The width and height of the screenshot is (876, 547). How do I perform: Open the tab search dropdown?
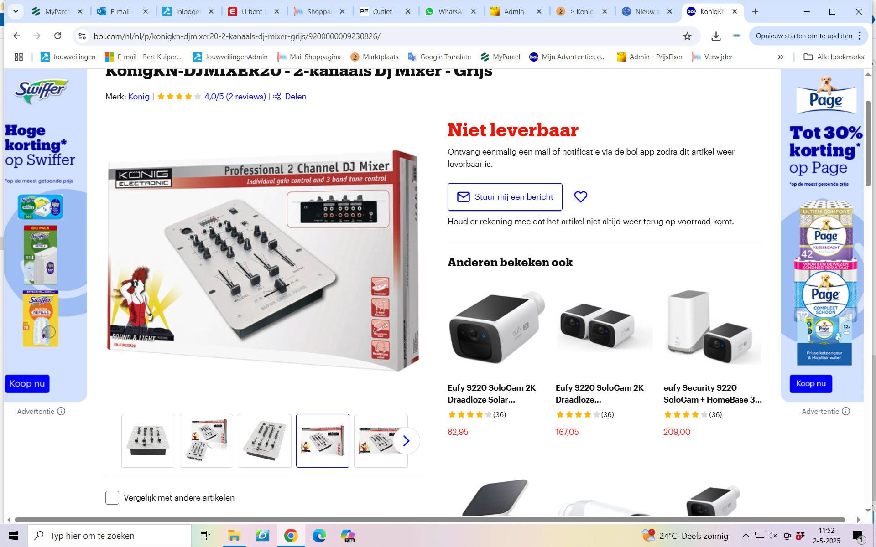(x=16, y=11)
